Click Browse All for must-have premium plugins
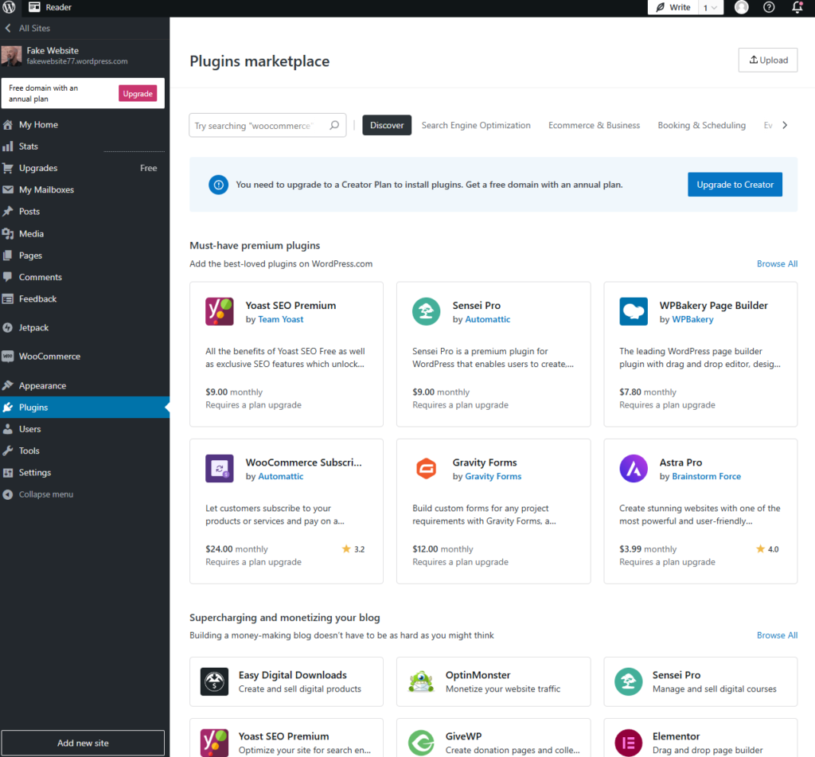 click(x=777, y=263)
